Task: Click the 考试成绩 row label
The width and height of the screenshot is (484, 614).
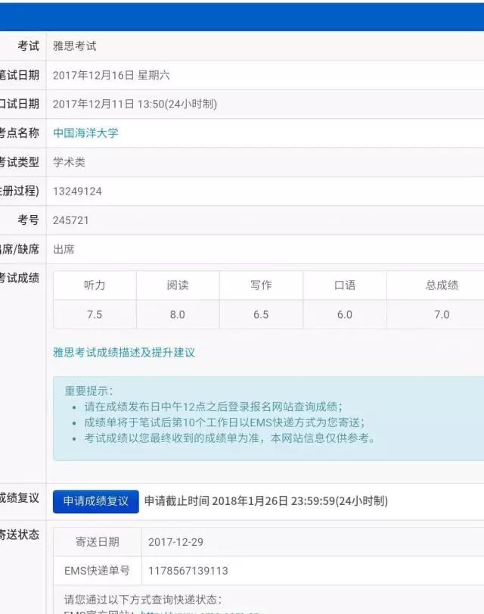Action: 19,278
